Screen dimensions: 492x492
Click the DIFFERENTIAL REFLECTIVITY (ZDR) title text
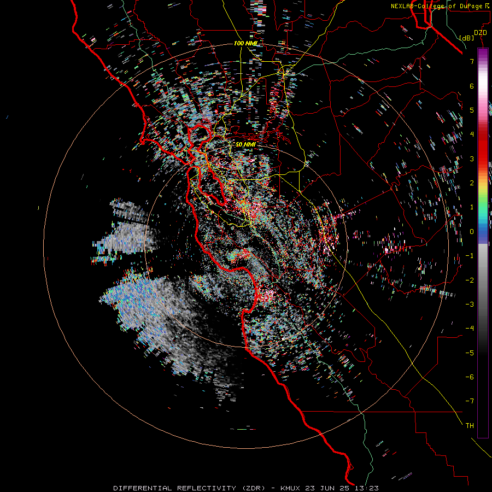[x=189, y=488]
